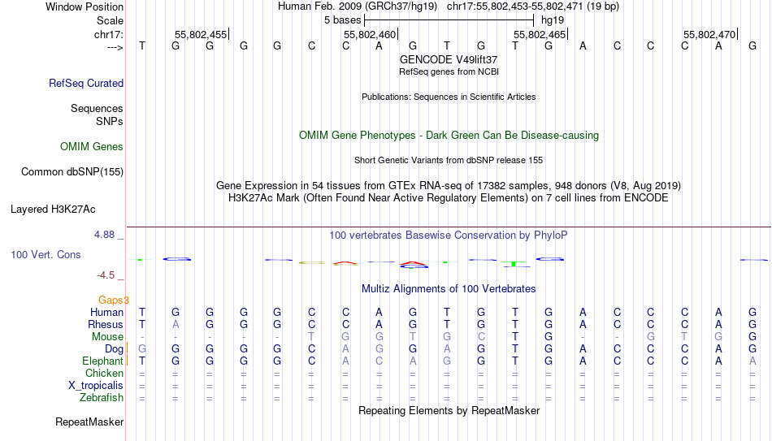Click the 5 bases scale text

(x=342, y=20)
